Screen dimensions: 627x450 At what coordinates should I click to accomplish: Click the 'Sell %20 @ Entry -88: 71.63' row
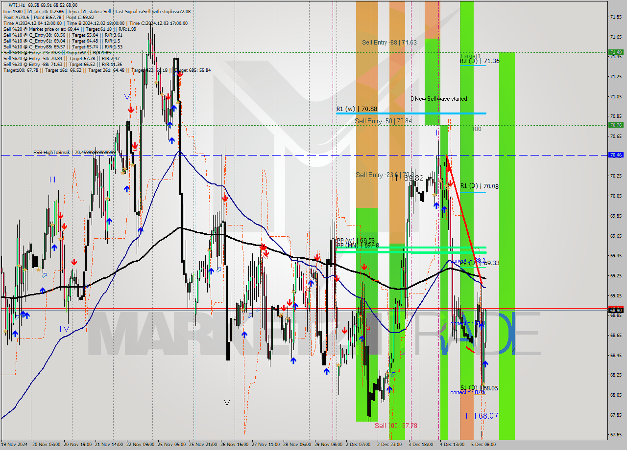[x=64, y=64]
